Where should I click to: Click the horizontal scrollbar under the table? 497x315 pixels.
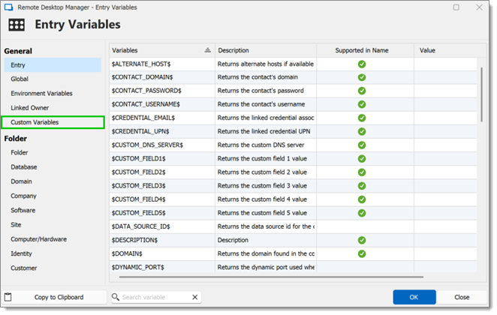click(271, 277)
